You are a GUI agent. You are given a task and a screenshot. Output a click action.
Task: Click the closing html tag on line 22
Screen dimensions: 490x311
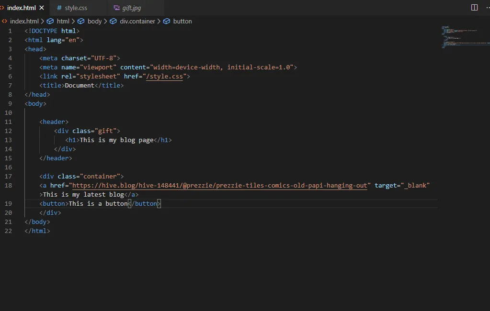37,231
